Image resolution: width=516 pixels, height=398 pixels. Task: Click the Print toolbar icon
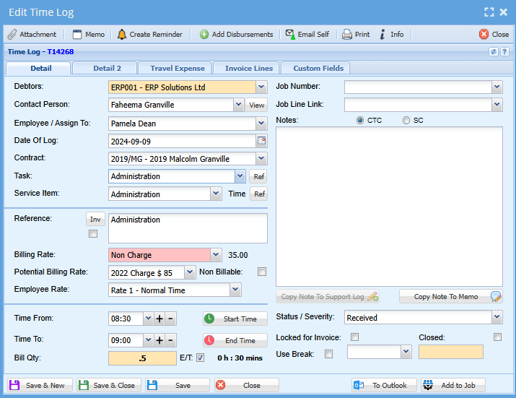pos(347,34)
